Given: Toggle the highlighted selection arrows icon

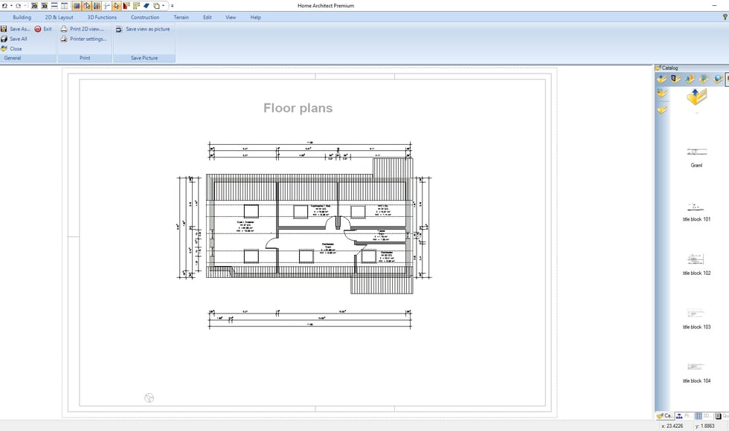Looking at the screenshot, I should tap(86, 6).
